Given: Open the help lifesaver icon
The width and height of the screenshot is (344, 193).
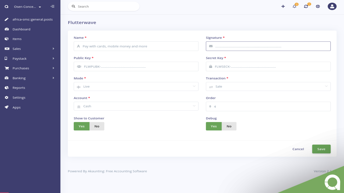Looking at the screenshot, I should pyautogui.click(x=318, y=6).
